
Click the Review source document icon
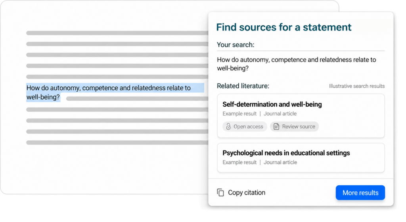point(276,126)
